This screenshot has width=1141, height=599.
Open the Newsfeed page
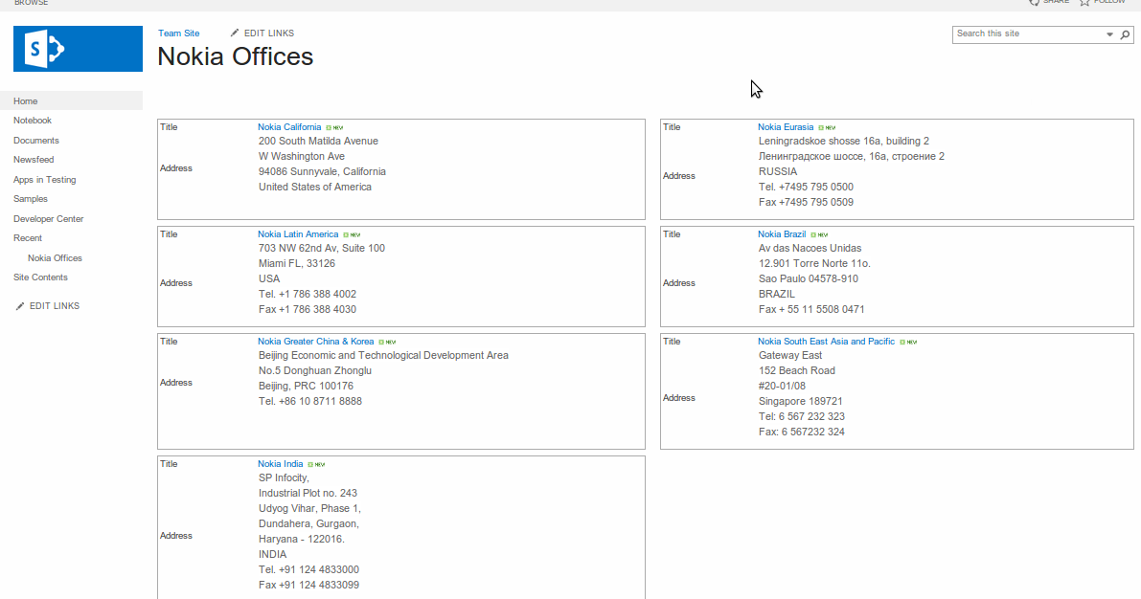[x=32, y=159]
